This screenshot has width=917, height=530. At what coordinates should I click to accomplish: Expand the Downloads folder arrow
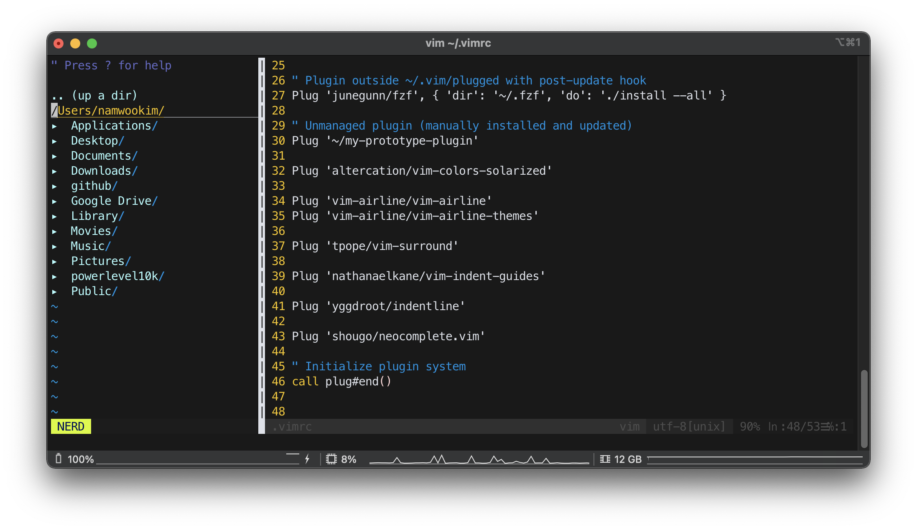click(x=54, y=171)
